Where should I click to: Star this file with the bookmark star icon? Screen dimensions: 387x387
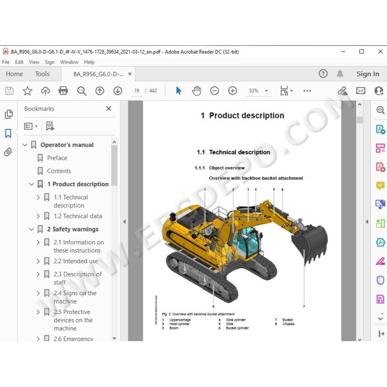[x=28, y=91]
